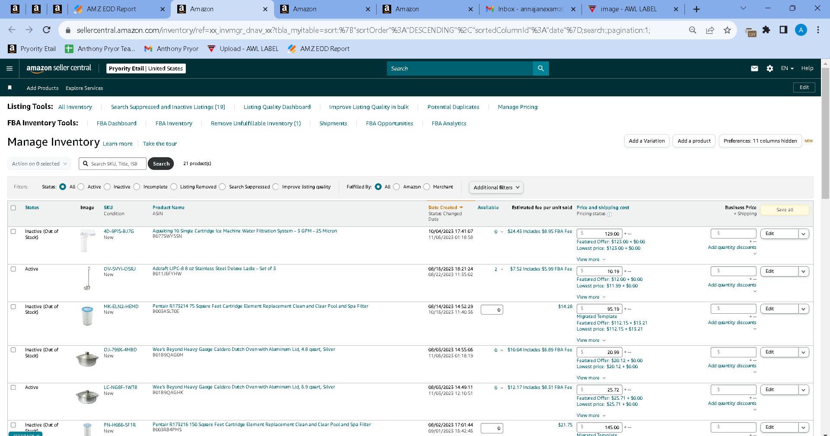Expand View more for Adcraft ladle row

click(591, 297)
